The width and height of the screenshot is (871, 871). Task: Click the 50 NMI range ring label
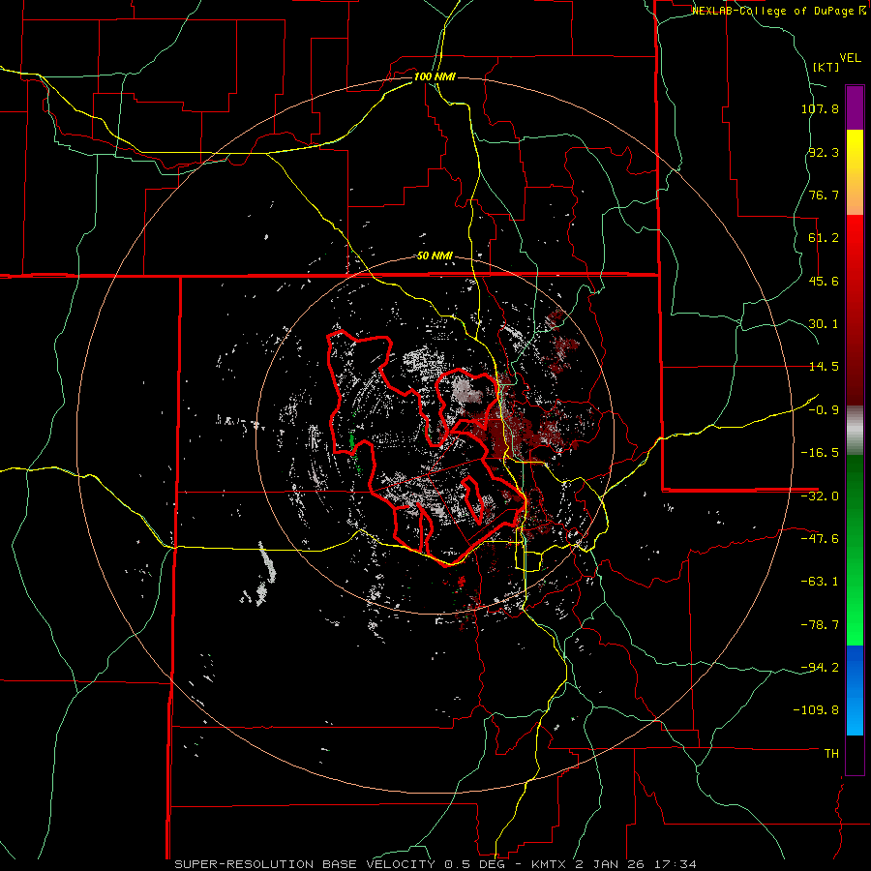(435, 256)
